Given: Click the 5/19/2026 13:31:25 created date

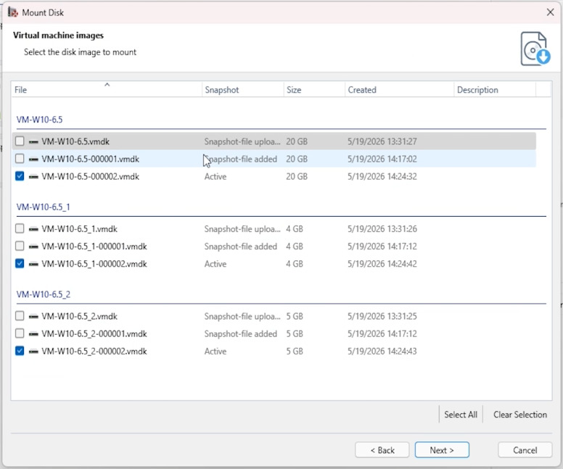Looking at the screenshot, I should pyautogui.click(x=382, y=317).
